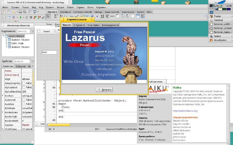Screen dimensions: 233x145
Task: Open the Проект menu
Action: (x=50, y=7)
